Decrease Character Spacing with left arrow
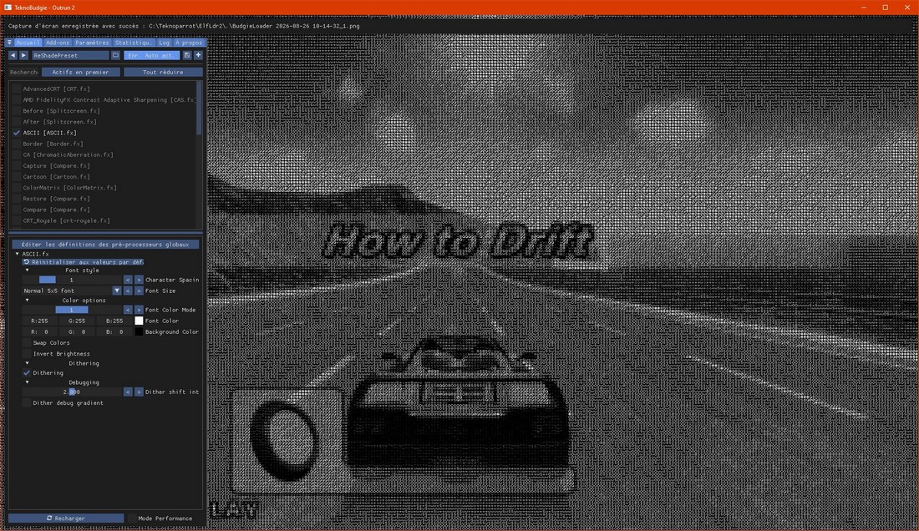The image size is (919, 531). coord(128,280)
